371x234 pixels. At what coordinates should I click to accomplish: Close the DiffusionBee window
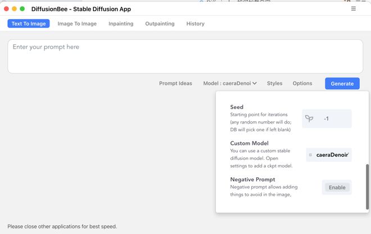point(6,9)
